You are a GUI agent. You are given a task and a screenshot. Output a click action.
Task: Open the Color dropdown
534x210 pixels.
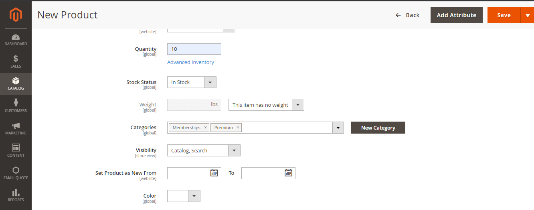click(x=184, y=196)
